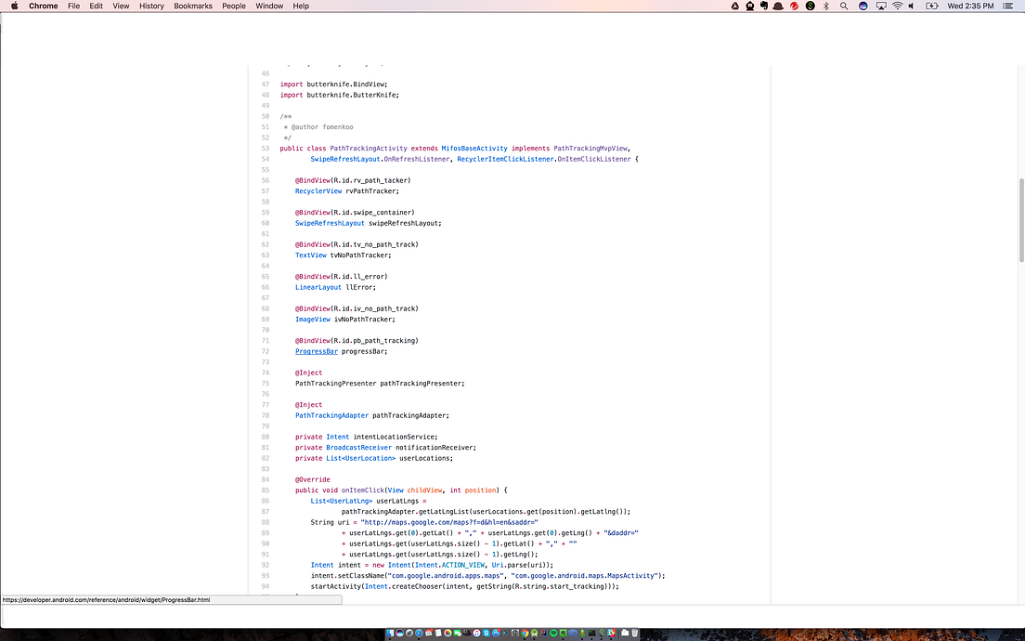Open Skype from the Dock
Image resolution: width=1025 pixels, height=641 pixels.
tap(487, 633)
